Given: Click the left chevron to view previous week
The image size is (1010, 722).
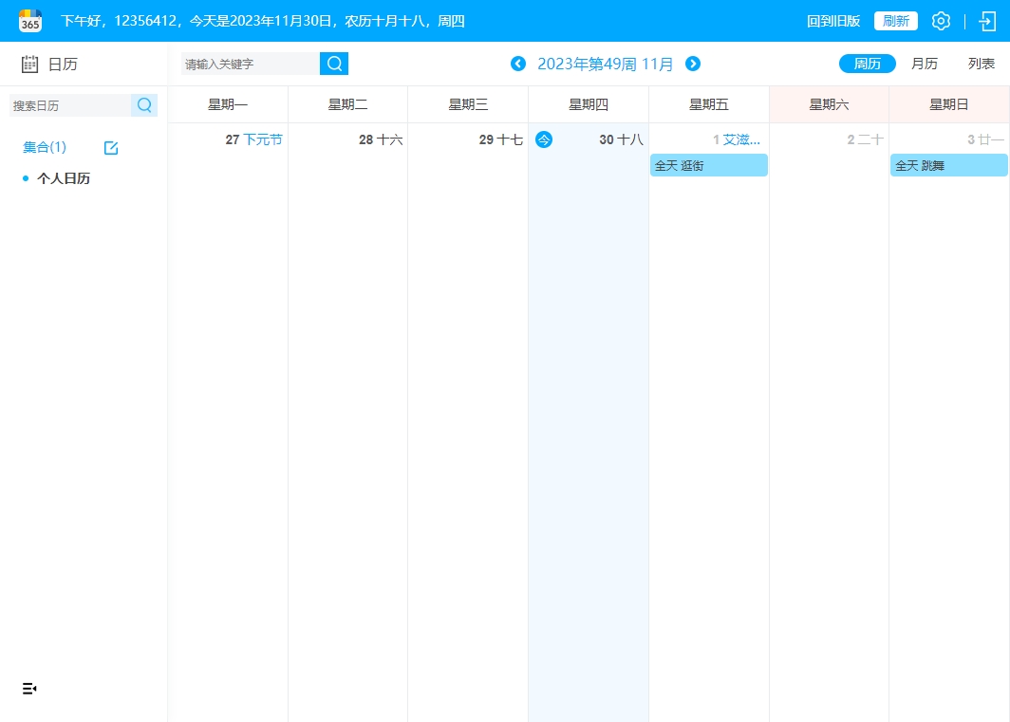Looking at the screenshot, I should point(518,64).
